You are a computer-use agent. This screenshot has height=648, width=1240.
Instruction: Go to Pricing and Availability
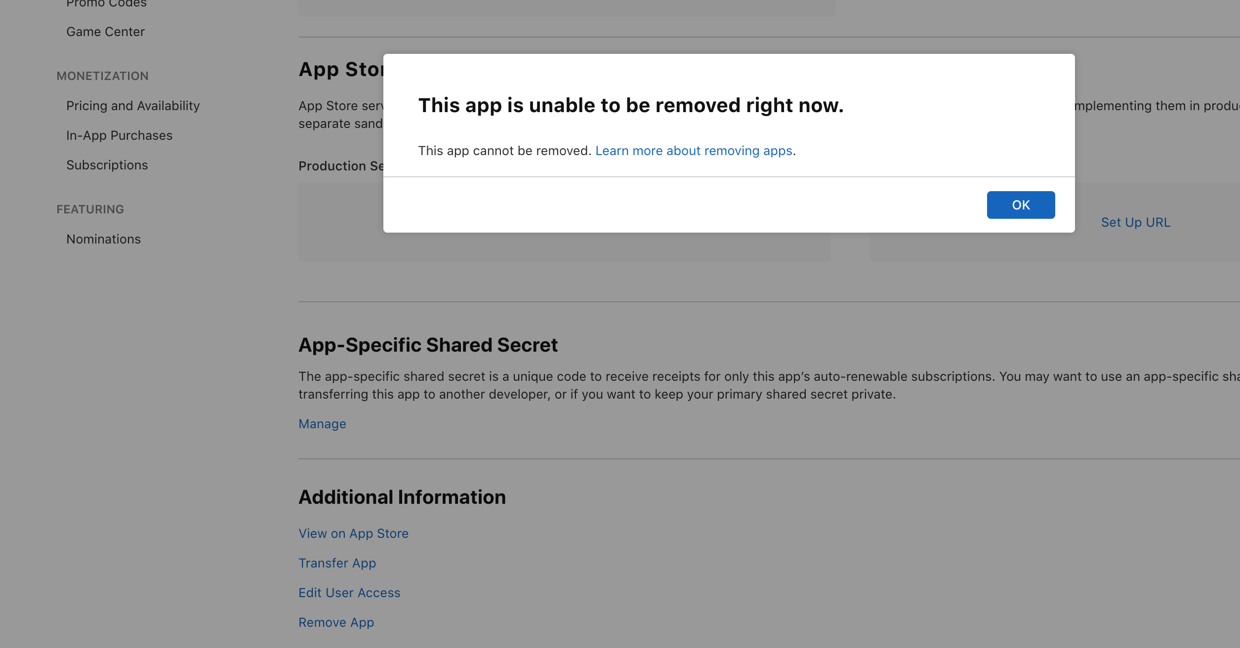[133, 106]
